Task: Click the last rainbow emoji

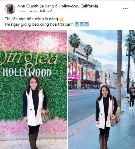Action: (87, 24)
